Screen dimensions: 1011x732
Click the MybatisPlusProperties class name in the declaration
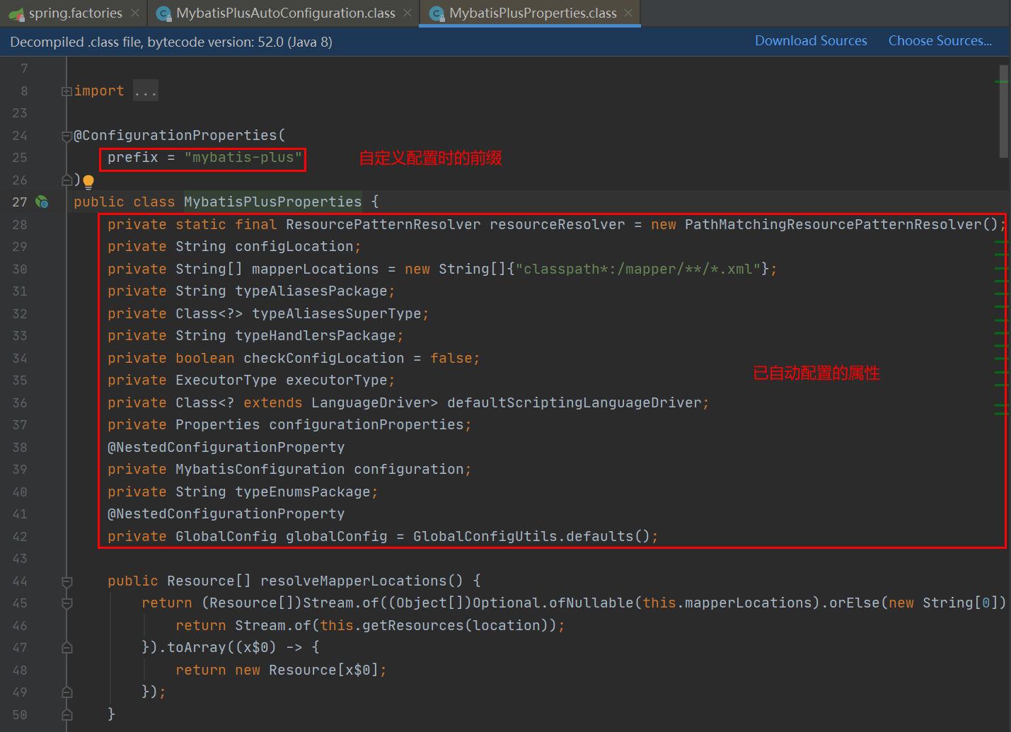(272, 202)
